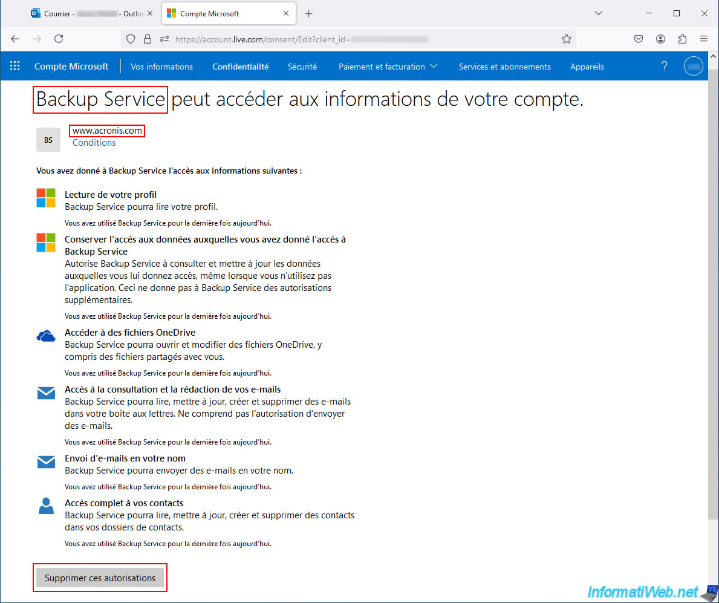Image resolution: width=719 pixels, height=603 pixels.
Task: Click envelope icon beside Envoi d'e-mails
Action: (46, 461)
